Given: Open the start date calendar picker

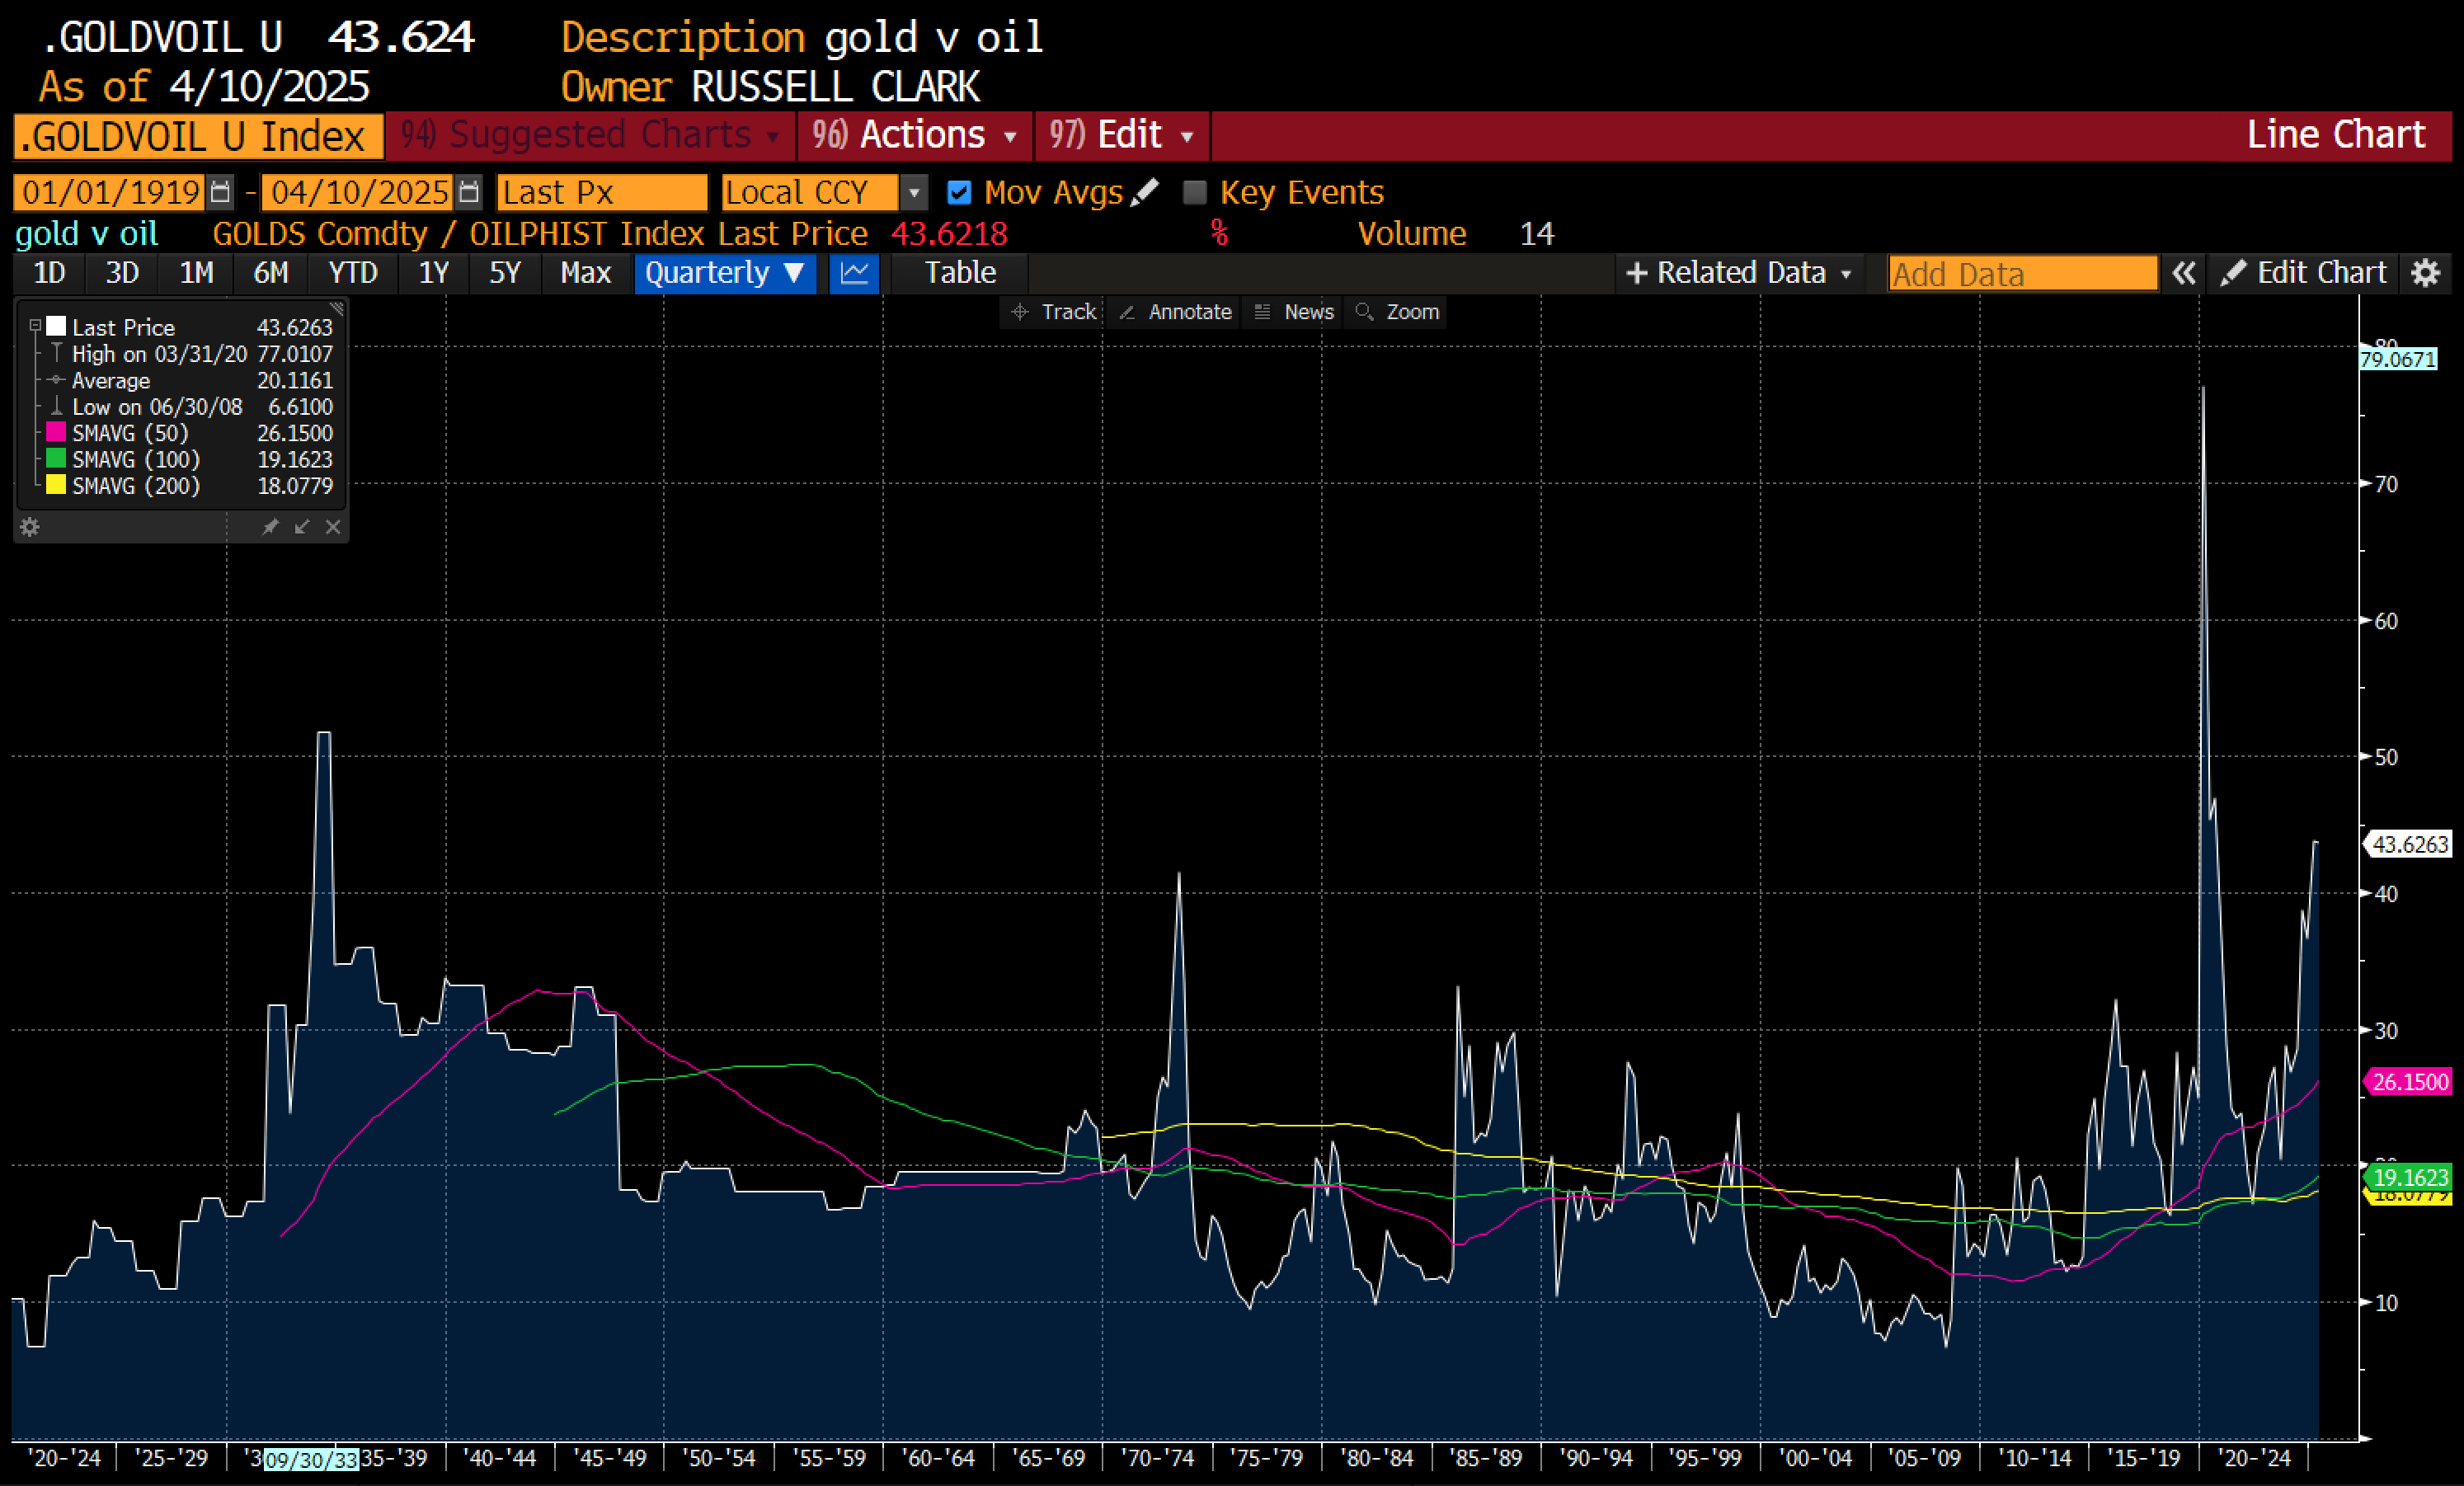Looking at the screenshot, I should pos(221,191).
